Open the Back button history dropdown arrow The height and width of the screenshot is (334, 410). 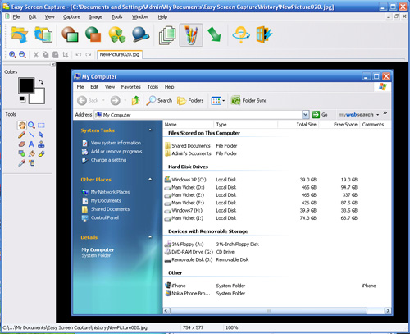pyautogui.click(x=103, y=100)
